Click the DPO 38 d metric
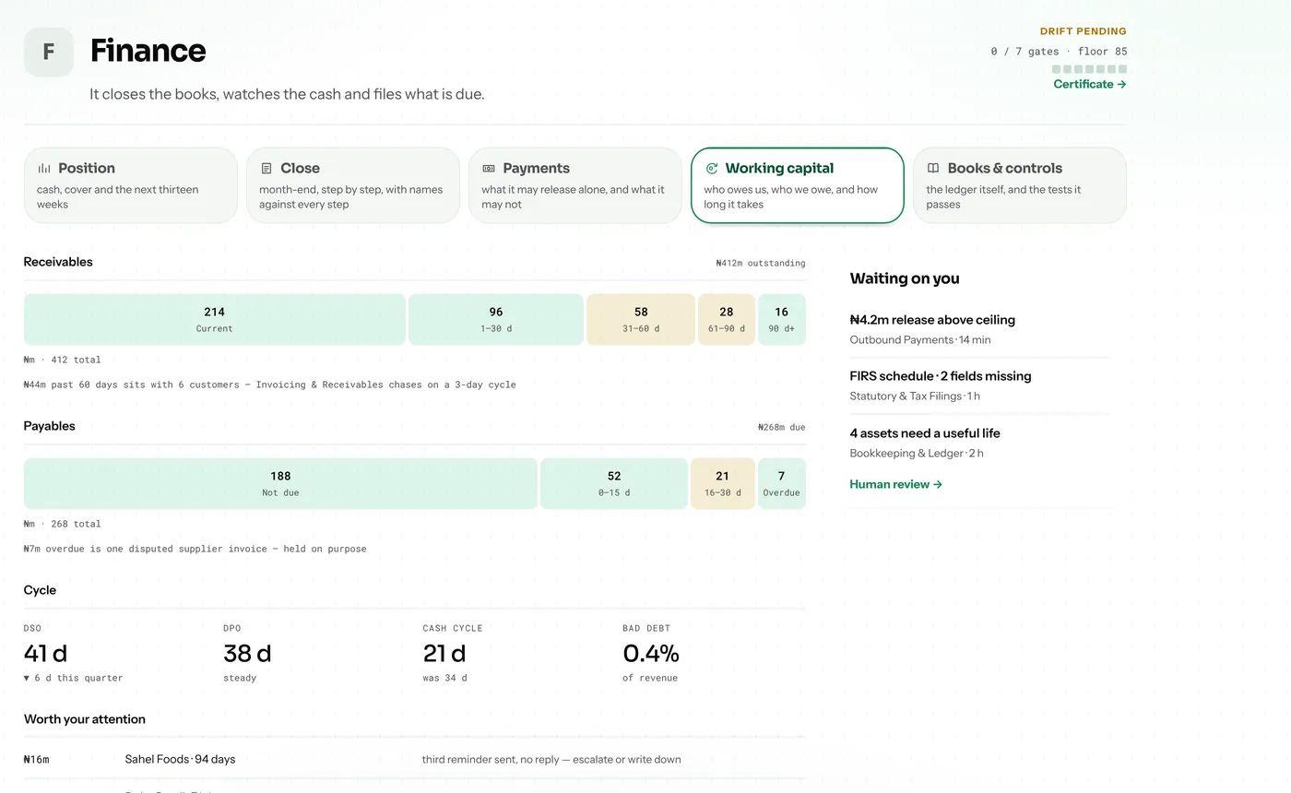The width and height of the screenshot is (1291, 793). pyautogui.click(x=247, y=653)
